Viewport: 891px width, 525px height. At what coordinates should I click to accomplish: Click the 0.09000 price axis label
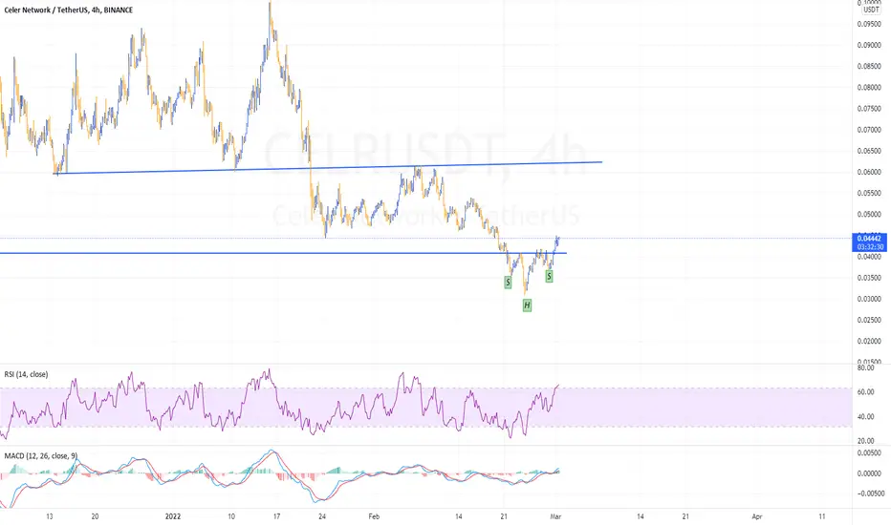coord(869,45)
